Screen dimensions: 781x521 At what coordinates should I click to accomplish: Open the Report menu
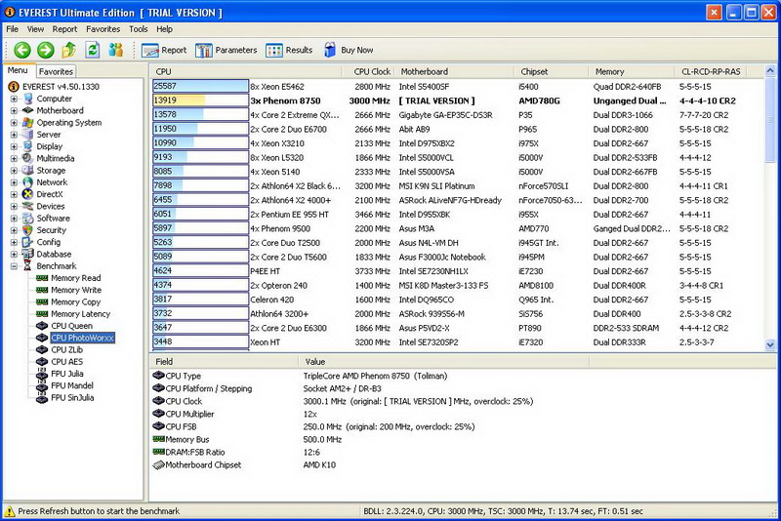click(x=64, y=29)
